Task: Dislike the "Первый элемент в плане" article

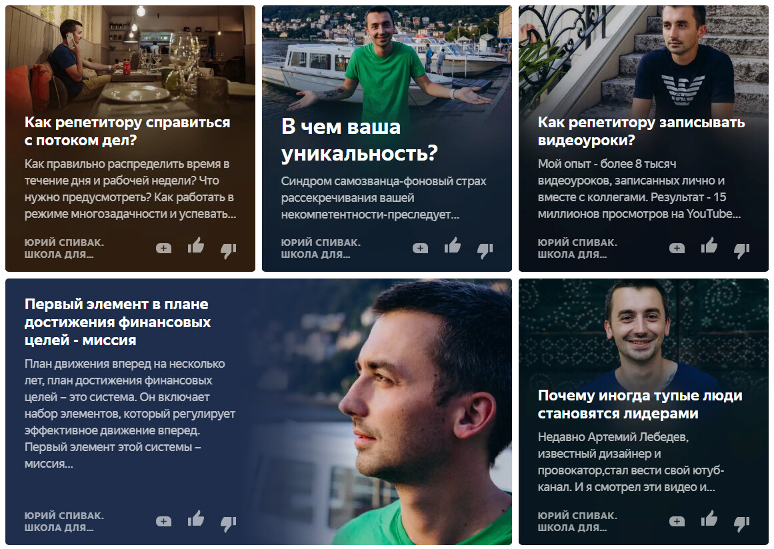Action: pos(229,524)
